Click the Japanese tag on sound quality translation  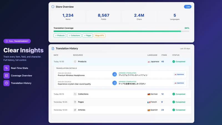tap(179, 83)
